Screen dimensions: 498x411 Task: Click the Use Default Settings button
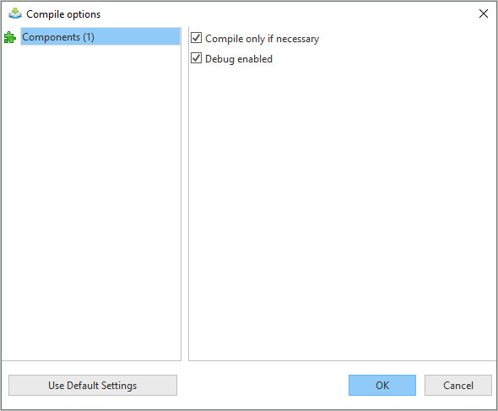[93, 386]
